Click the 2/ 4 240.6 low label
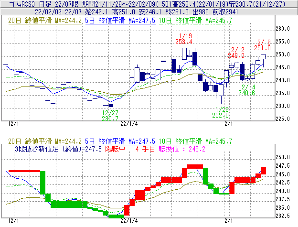 click(x=247, y=90)
